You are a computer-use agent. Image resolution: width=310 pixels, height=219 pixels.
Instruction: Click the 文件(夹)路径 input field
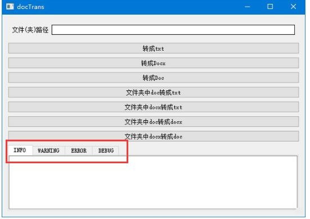point(173,30)
